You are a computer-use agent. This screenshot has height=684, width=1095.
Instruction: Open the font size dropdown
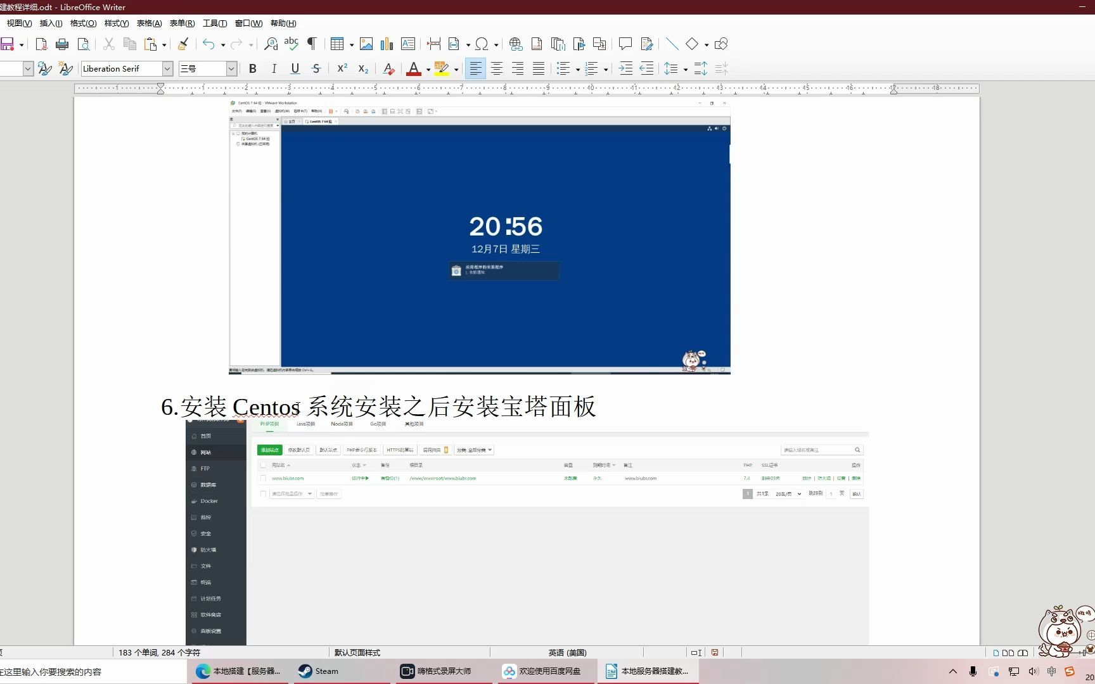(x=231, y=68)
